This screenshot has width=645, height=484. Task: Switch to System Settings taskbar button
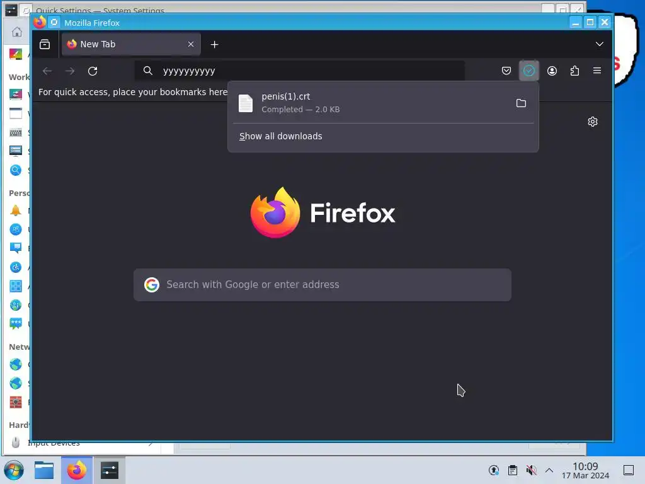coord(110,470)
